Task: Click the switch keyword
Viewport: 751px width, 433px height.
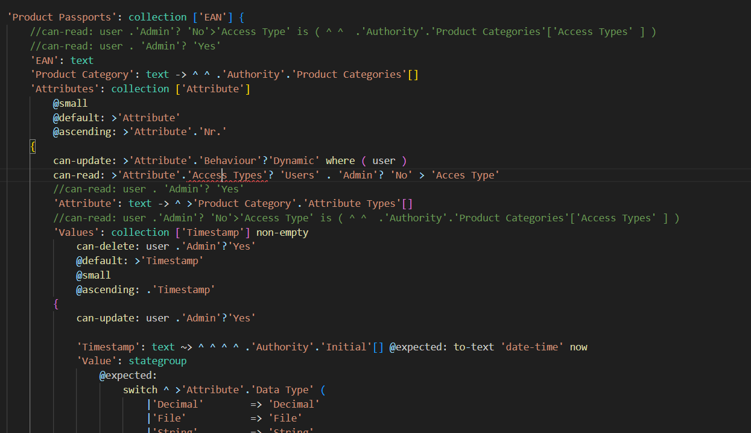Action: [140, 390]
